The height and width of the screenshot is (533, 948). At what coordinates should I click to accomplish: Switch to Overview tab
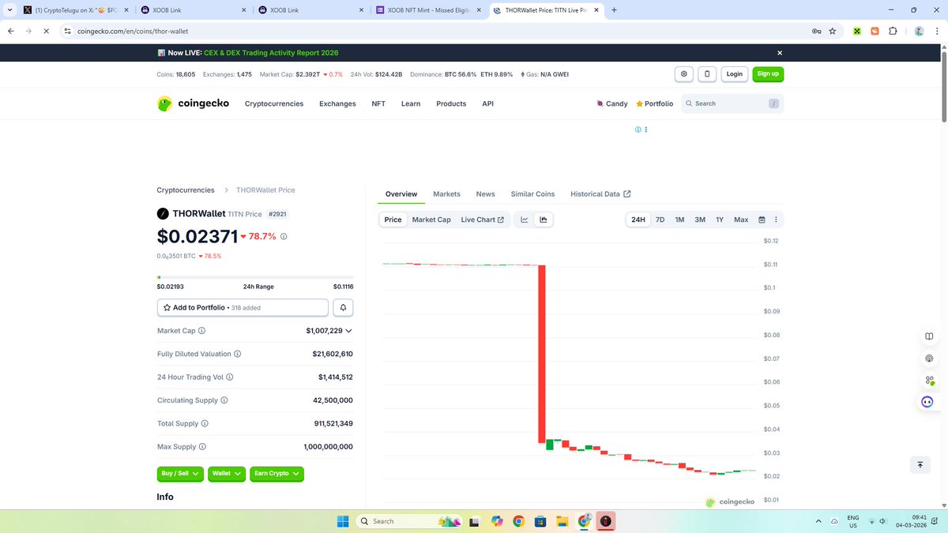click(401, 194)
